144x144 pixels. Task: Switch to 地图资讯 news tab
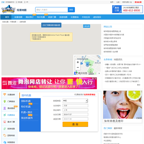coord(118,60)
